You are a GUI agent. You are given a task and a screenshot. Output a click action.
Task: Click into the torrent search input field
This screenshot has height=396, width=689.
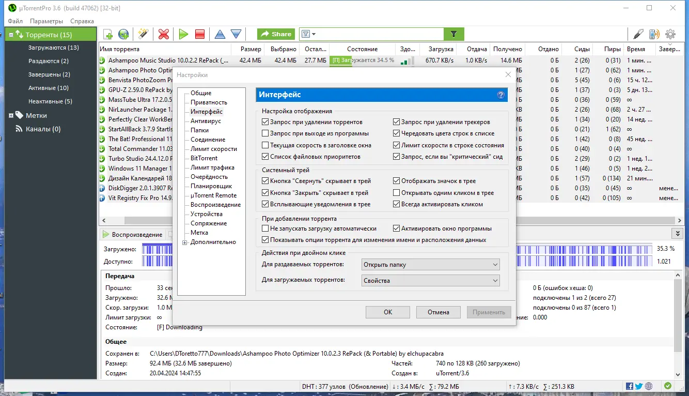pos(380,34)
